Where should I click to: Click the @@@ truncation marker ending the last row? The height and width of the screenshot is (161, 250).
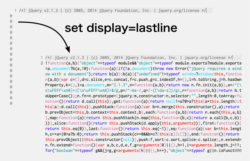pos(238,150)
